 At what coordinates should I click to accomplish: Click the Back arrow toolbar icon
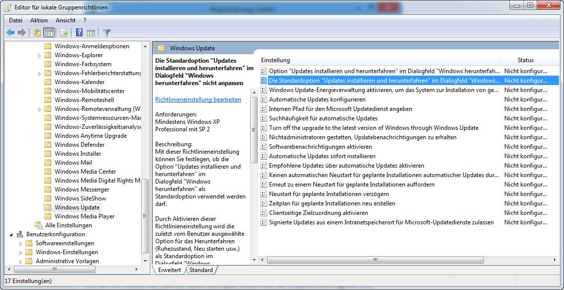pos(10,33)
